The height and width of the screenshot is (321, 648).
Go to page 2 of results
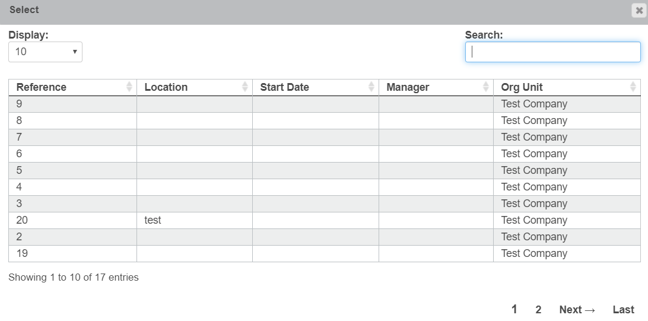click(538, 310)
